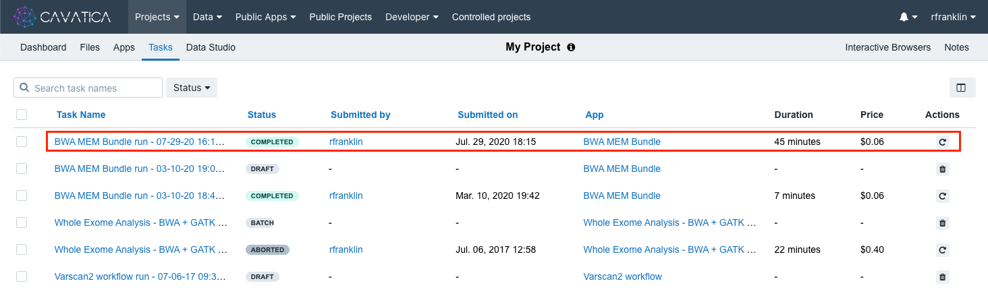Open the rfranklin user menu

tap(953, 17)
